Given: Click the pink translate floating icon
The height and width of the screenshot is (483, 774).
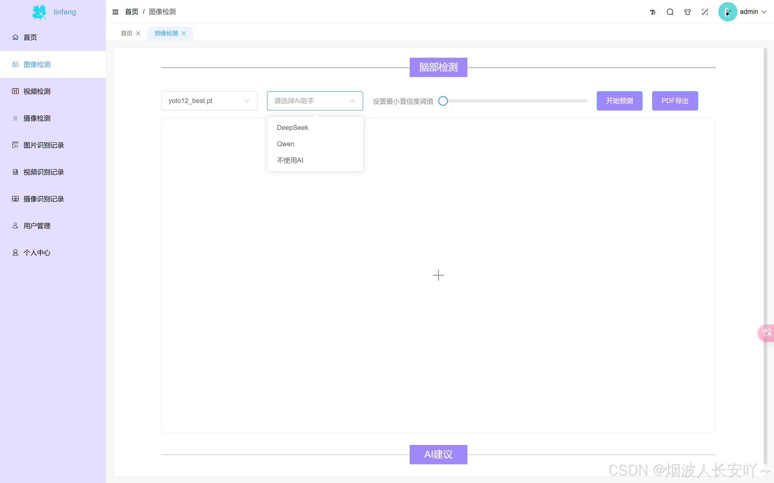Looking at the screenshot, I should pyautogui.click(x=767, y=333).
